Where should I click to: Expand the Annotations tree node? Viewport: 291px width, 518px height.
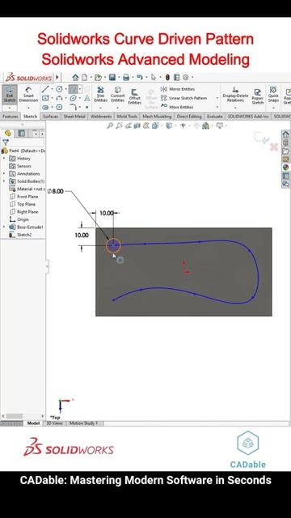click(x=4, y=173)
